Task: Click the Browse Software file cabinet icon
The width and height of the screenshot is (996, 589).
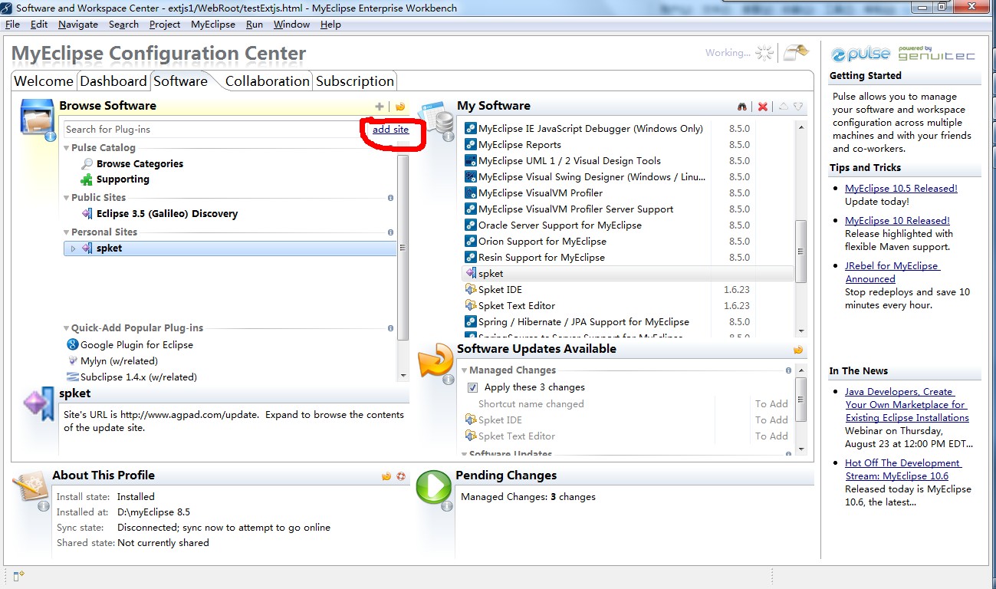Action: [x=38, y=119]
